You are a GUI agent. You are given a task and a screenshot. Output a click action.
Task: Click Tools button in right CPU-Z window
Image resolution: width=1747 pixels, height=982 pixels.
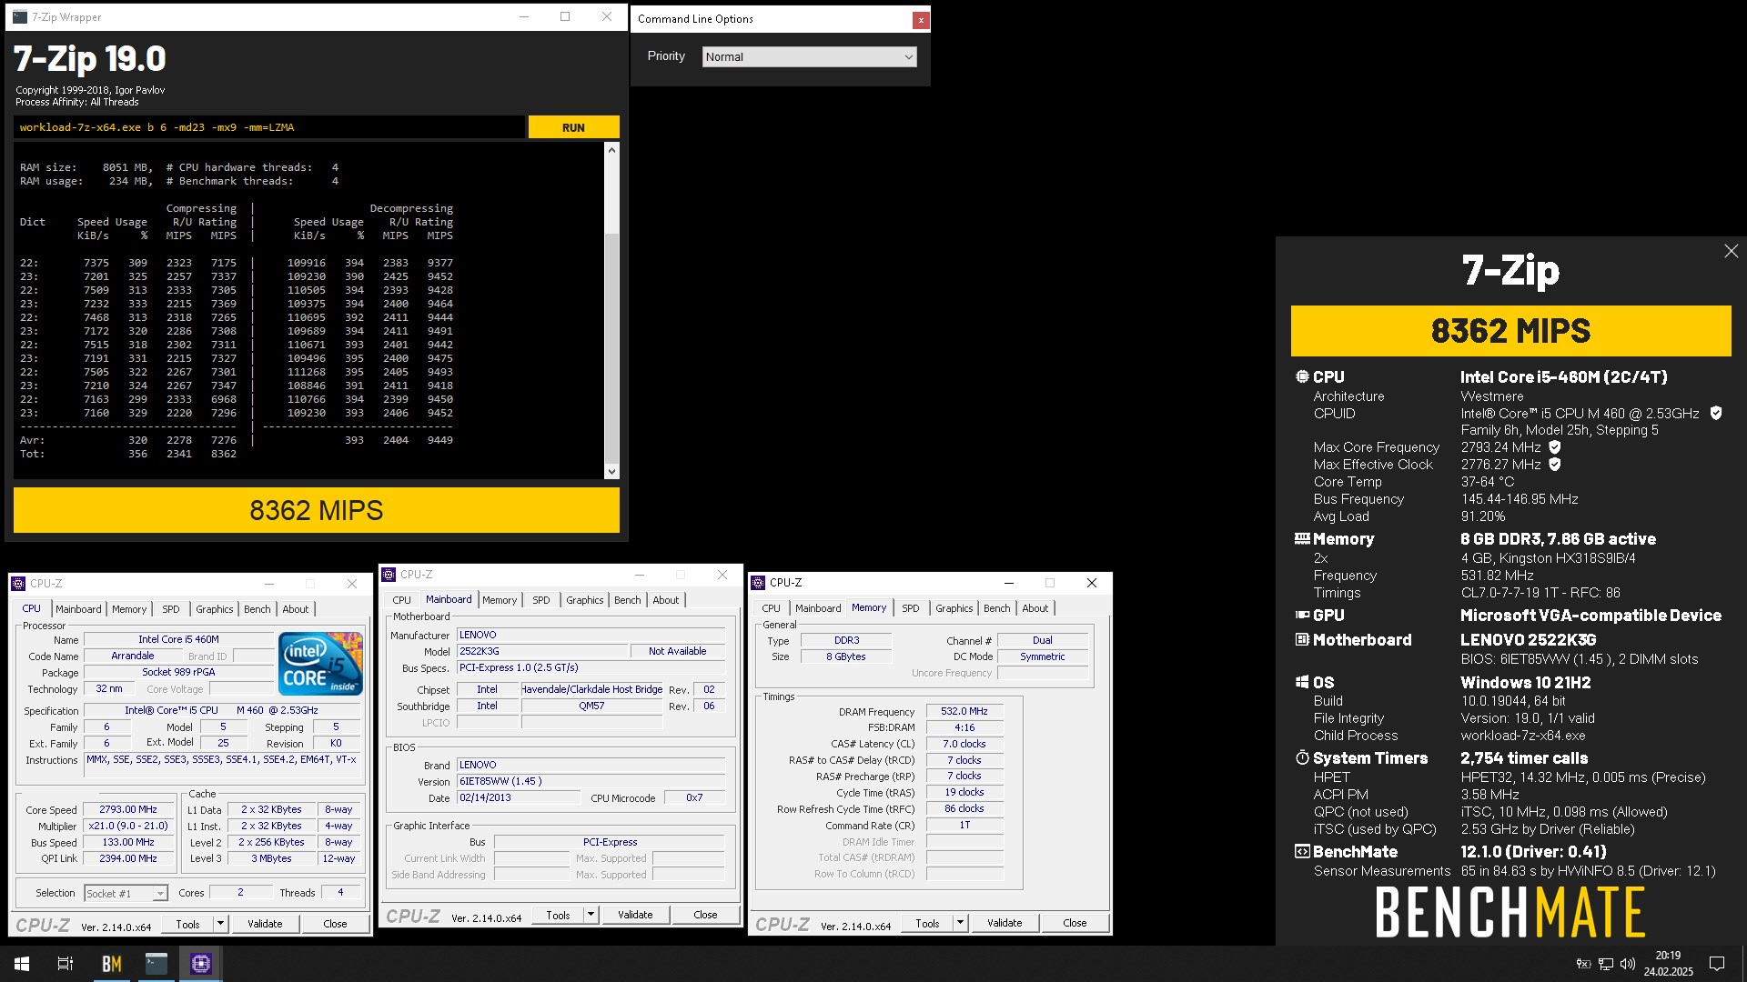coord(927,923)
